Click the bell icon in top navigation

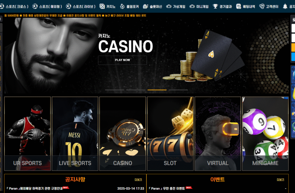coord(285,6)
